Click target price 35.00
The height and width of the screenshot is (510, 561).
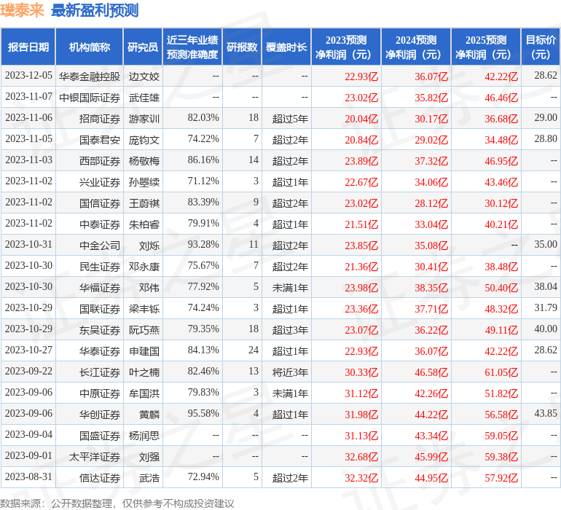pos(546,245)
